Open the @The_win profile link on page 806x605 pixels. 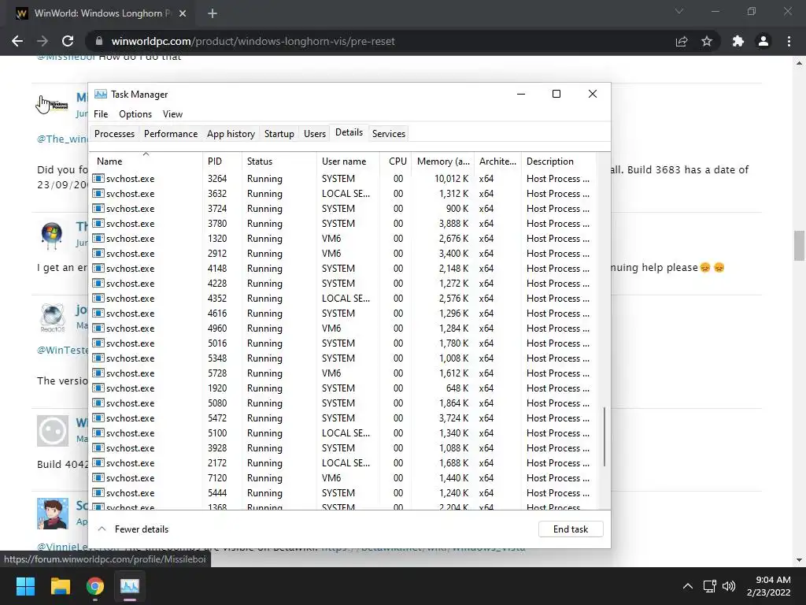pos(62,139)
